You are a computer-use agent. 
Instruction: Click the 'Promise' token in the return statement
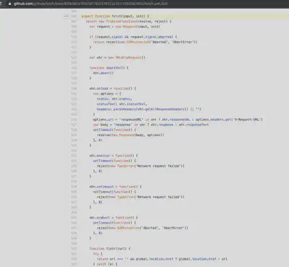(x=113, y=22)
